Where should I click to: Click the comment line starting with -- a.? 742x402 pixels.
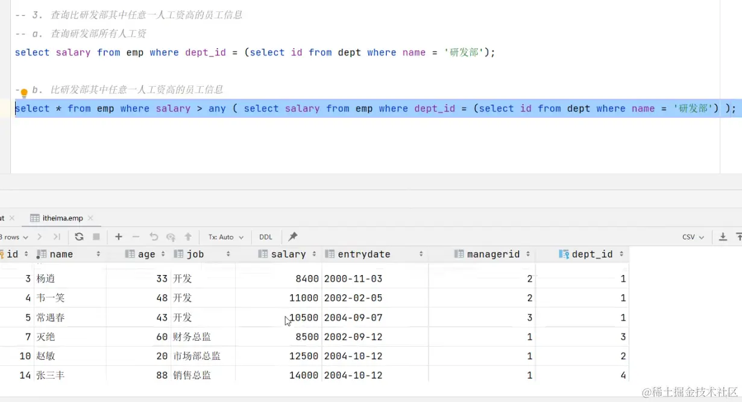[80, 34]
